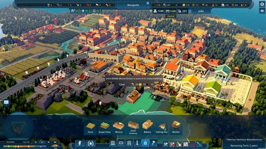
Task: Click the housing capacity 1248 indicator
Action: click(x=171, y=11)
